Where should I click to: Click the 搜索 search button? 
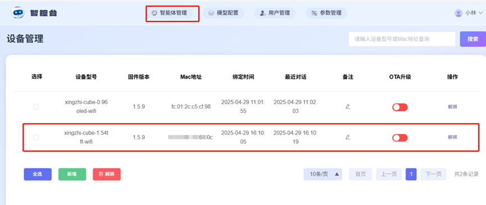pos(473,39)
